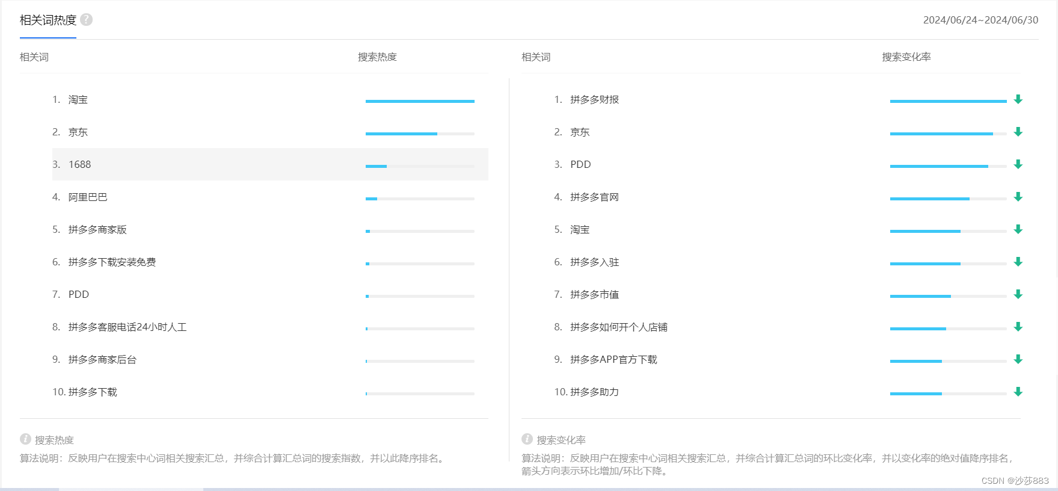The height and width of the screenshot is (491, 1058).
Task: Click the info icon next to 搜索变化率 note
Action: (x=527, y=439)
